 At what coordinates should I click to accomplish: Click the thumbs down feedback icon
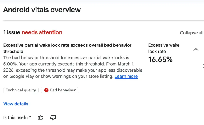(53, 117)
